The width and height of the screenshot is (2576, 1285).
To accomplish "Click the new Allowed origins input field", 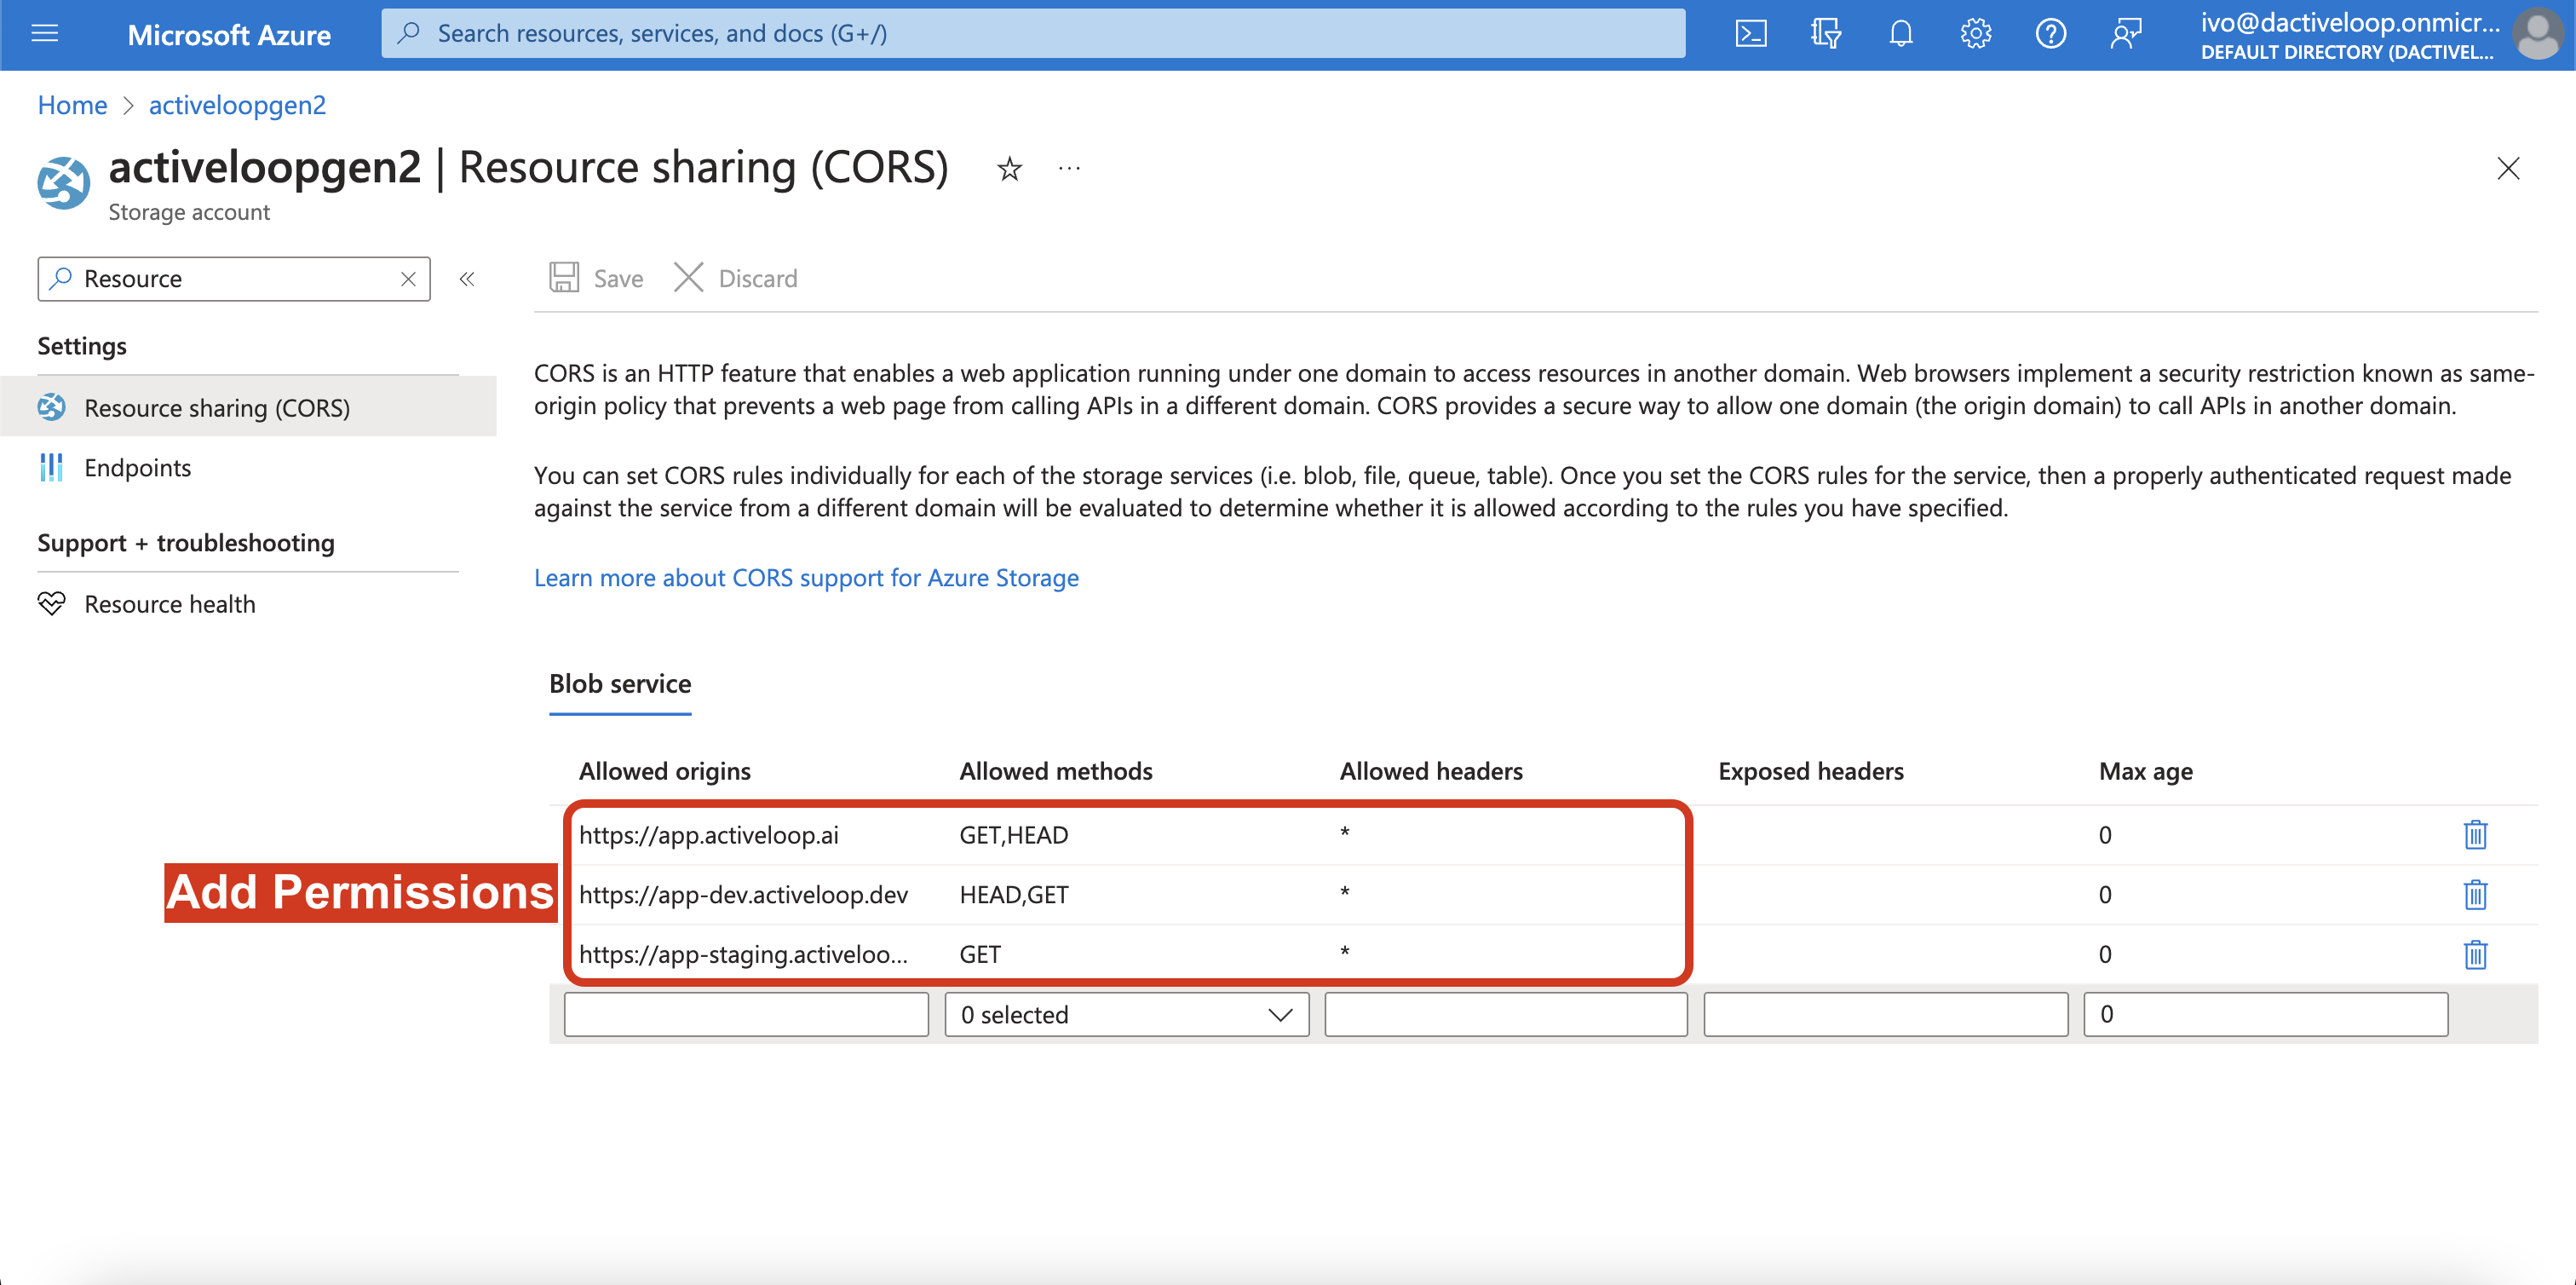I will [746, 1015].
